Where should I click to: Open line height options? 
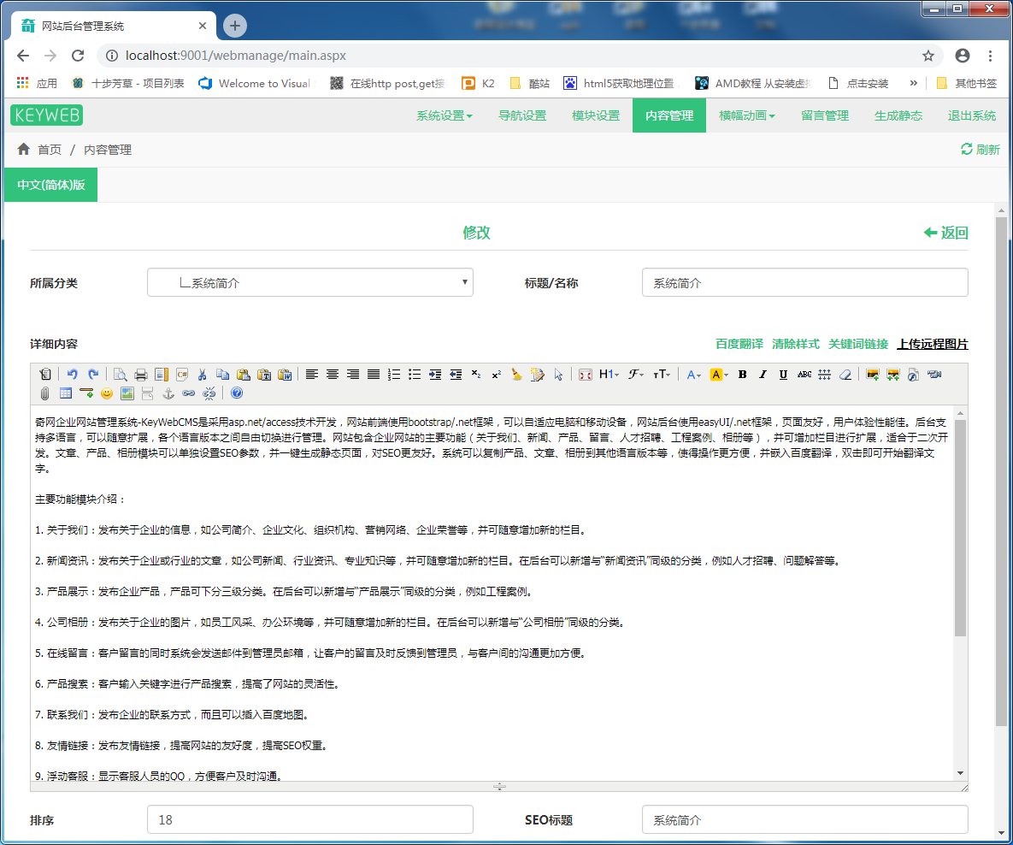click(x=824, y=375)
